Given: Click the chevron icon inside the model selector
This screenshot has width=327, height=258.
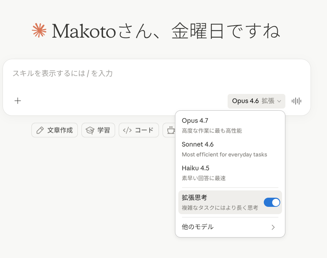Looking at the screenshot, I should click(280, 101).
